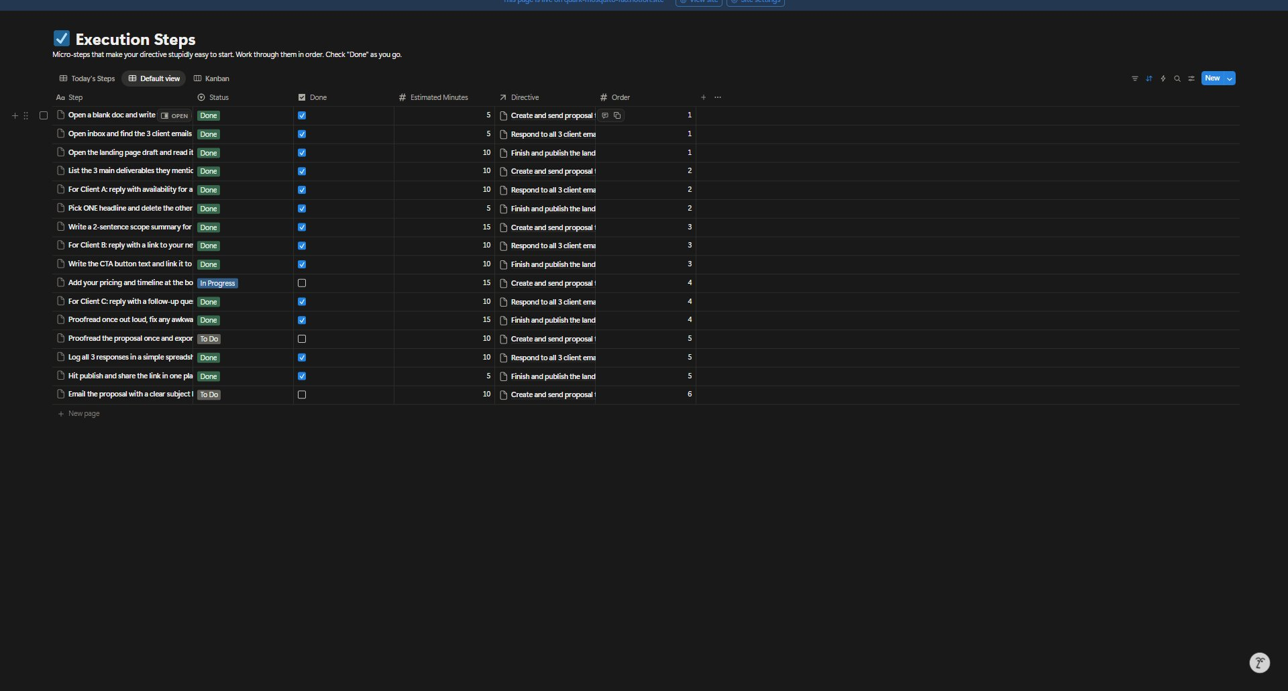Click the blue New button

coord(1212,78)
